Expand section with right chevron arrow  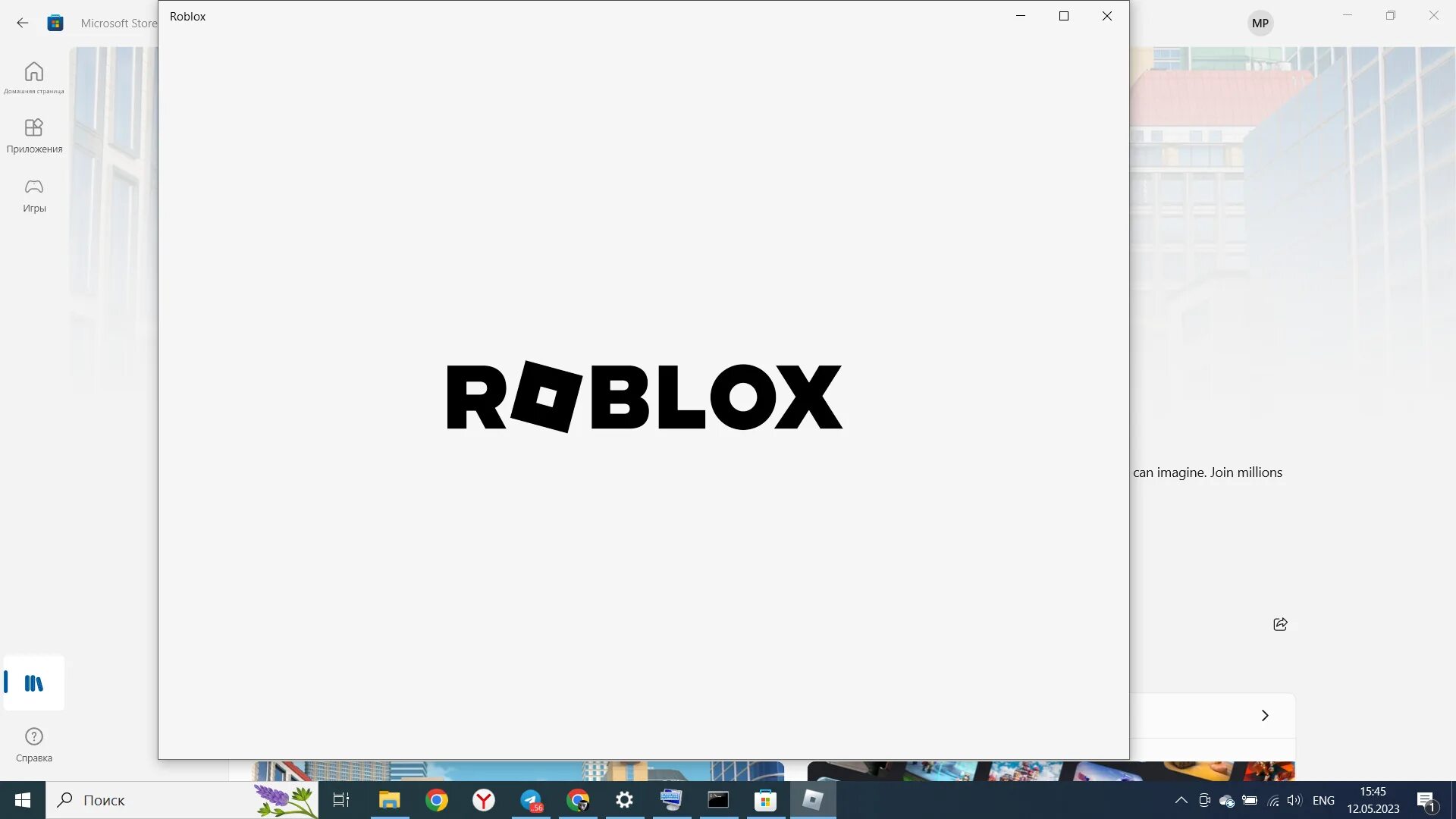click(1264, 715)
